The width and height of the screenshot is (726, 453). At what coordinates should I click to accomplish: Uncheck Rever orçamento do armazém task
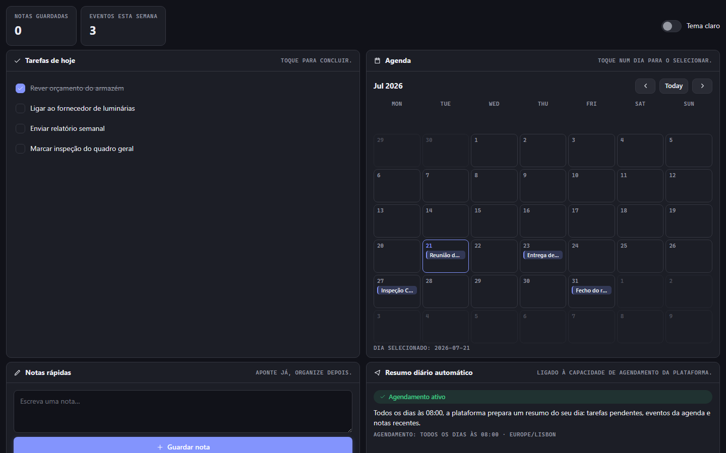20,89
